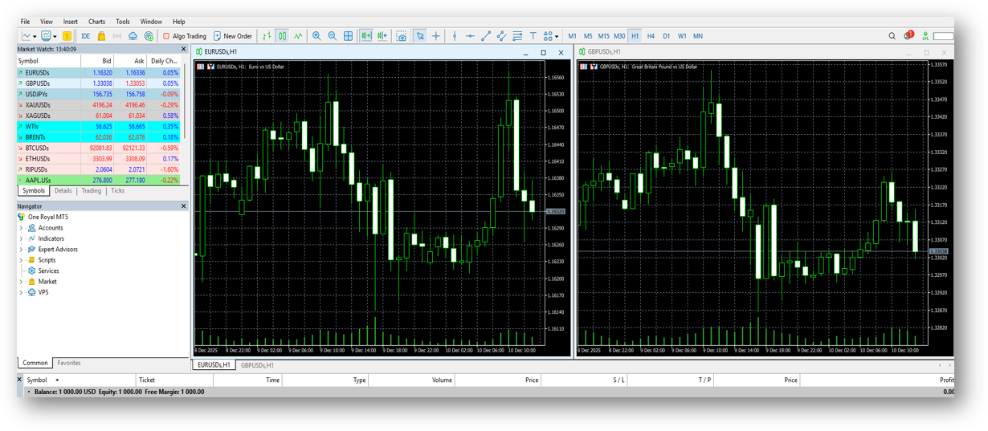Viewport: 988px width, 431px height.
Task: Switch chart to candlestick view
Action: pos(282,36)
